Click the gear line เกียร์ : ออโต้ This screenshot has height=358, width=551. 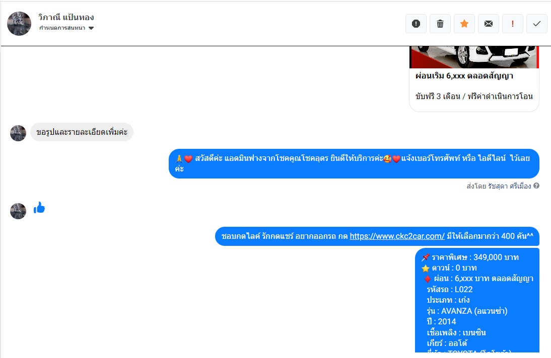click(x=447, y=343)
